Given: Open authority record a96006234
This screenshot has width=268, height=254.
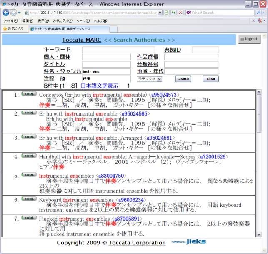Looking at the screenshot, I should pos(131,200).
